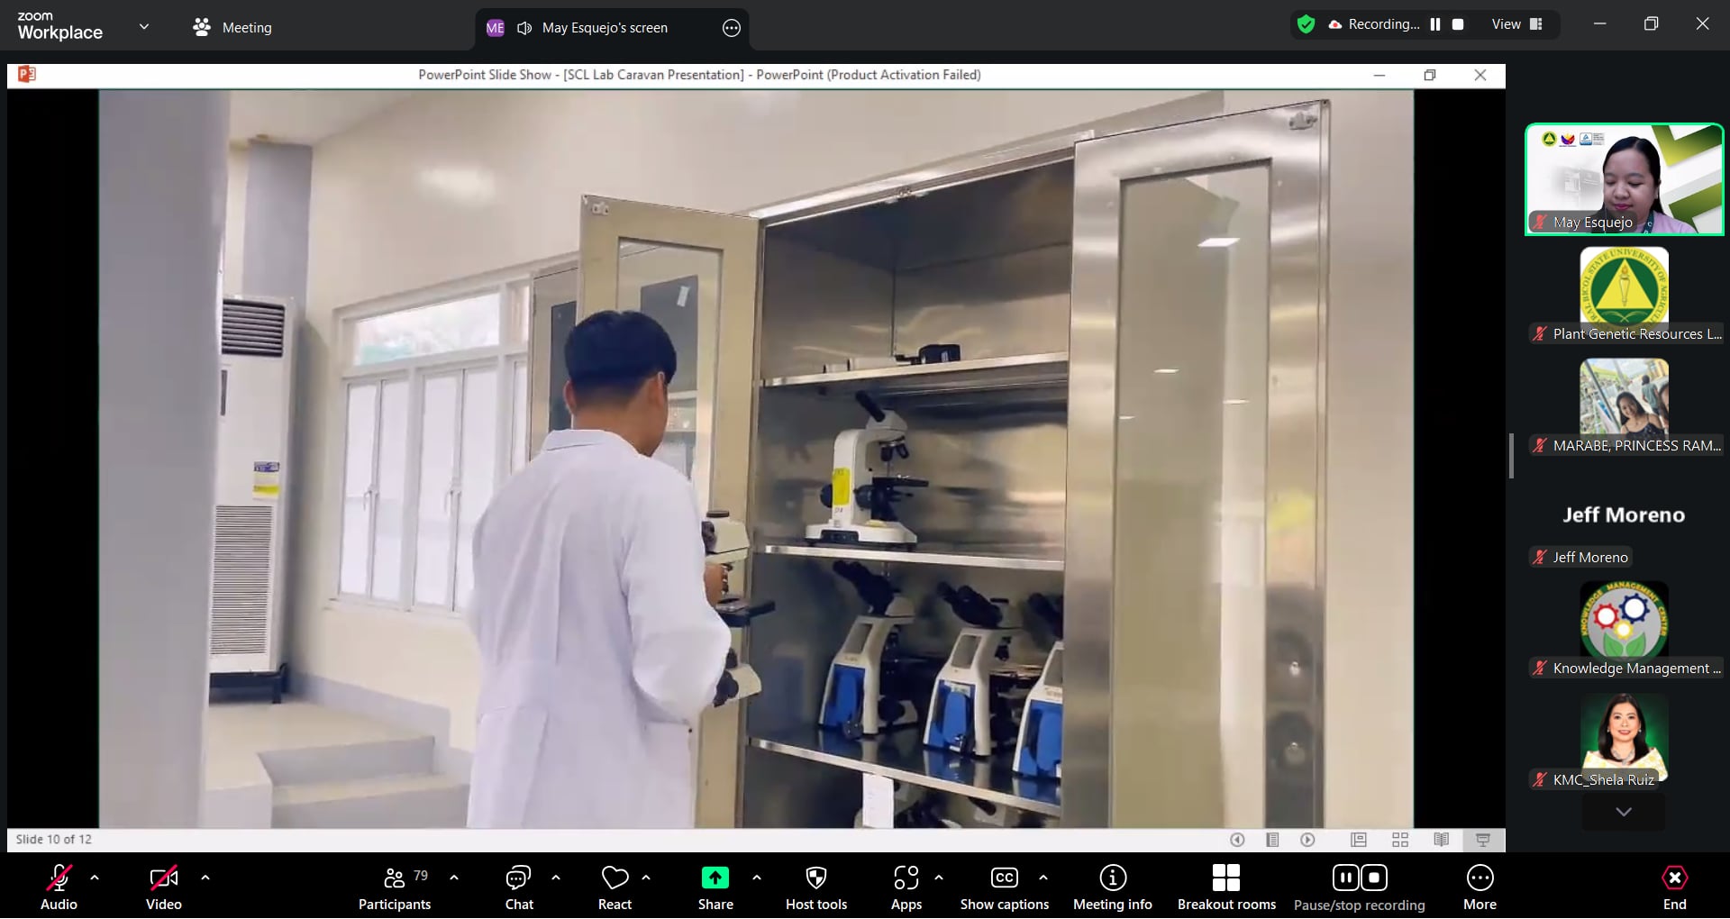Viewport: 1730px width, 919px height.
Task: Expand audio options arrow
Action: pyautogui.click(x=95, y=877)
